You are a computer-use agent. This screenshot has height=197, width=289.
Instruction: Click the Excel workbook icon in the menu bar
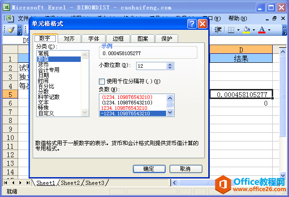click(x=9, y=19)
